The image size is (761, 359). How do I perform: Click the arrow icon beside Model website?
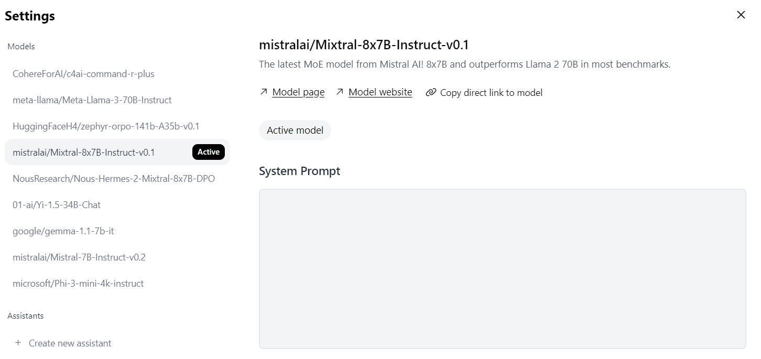coord(340,92)
